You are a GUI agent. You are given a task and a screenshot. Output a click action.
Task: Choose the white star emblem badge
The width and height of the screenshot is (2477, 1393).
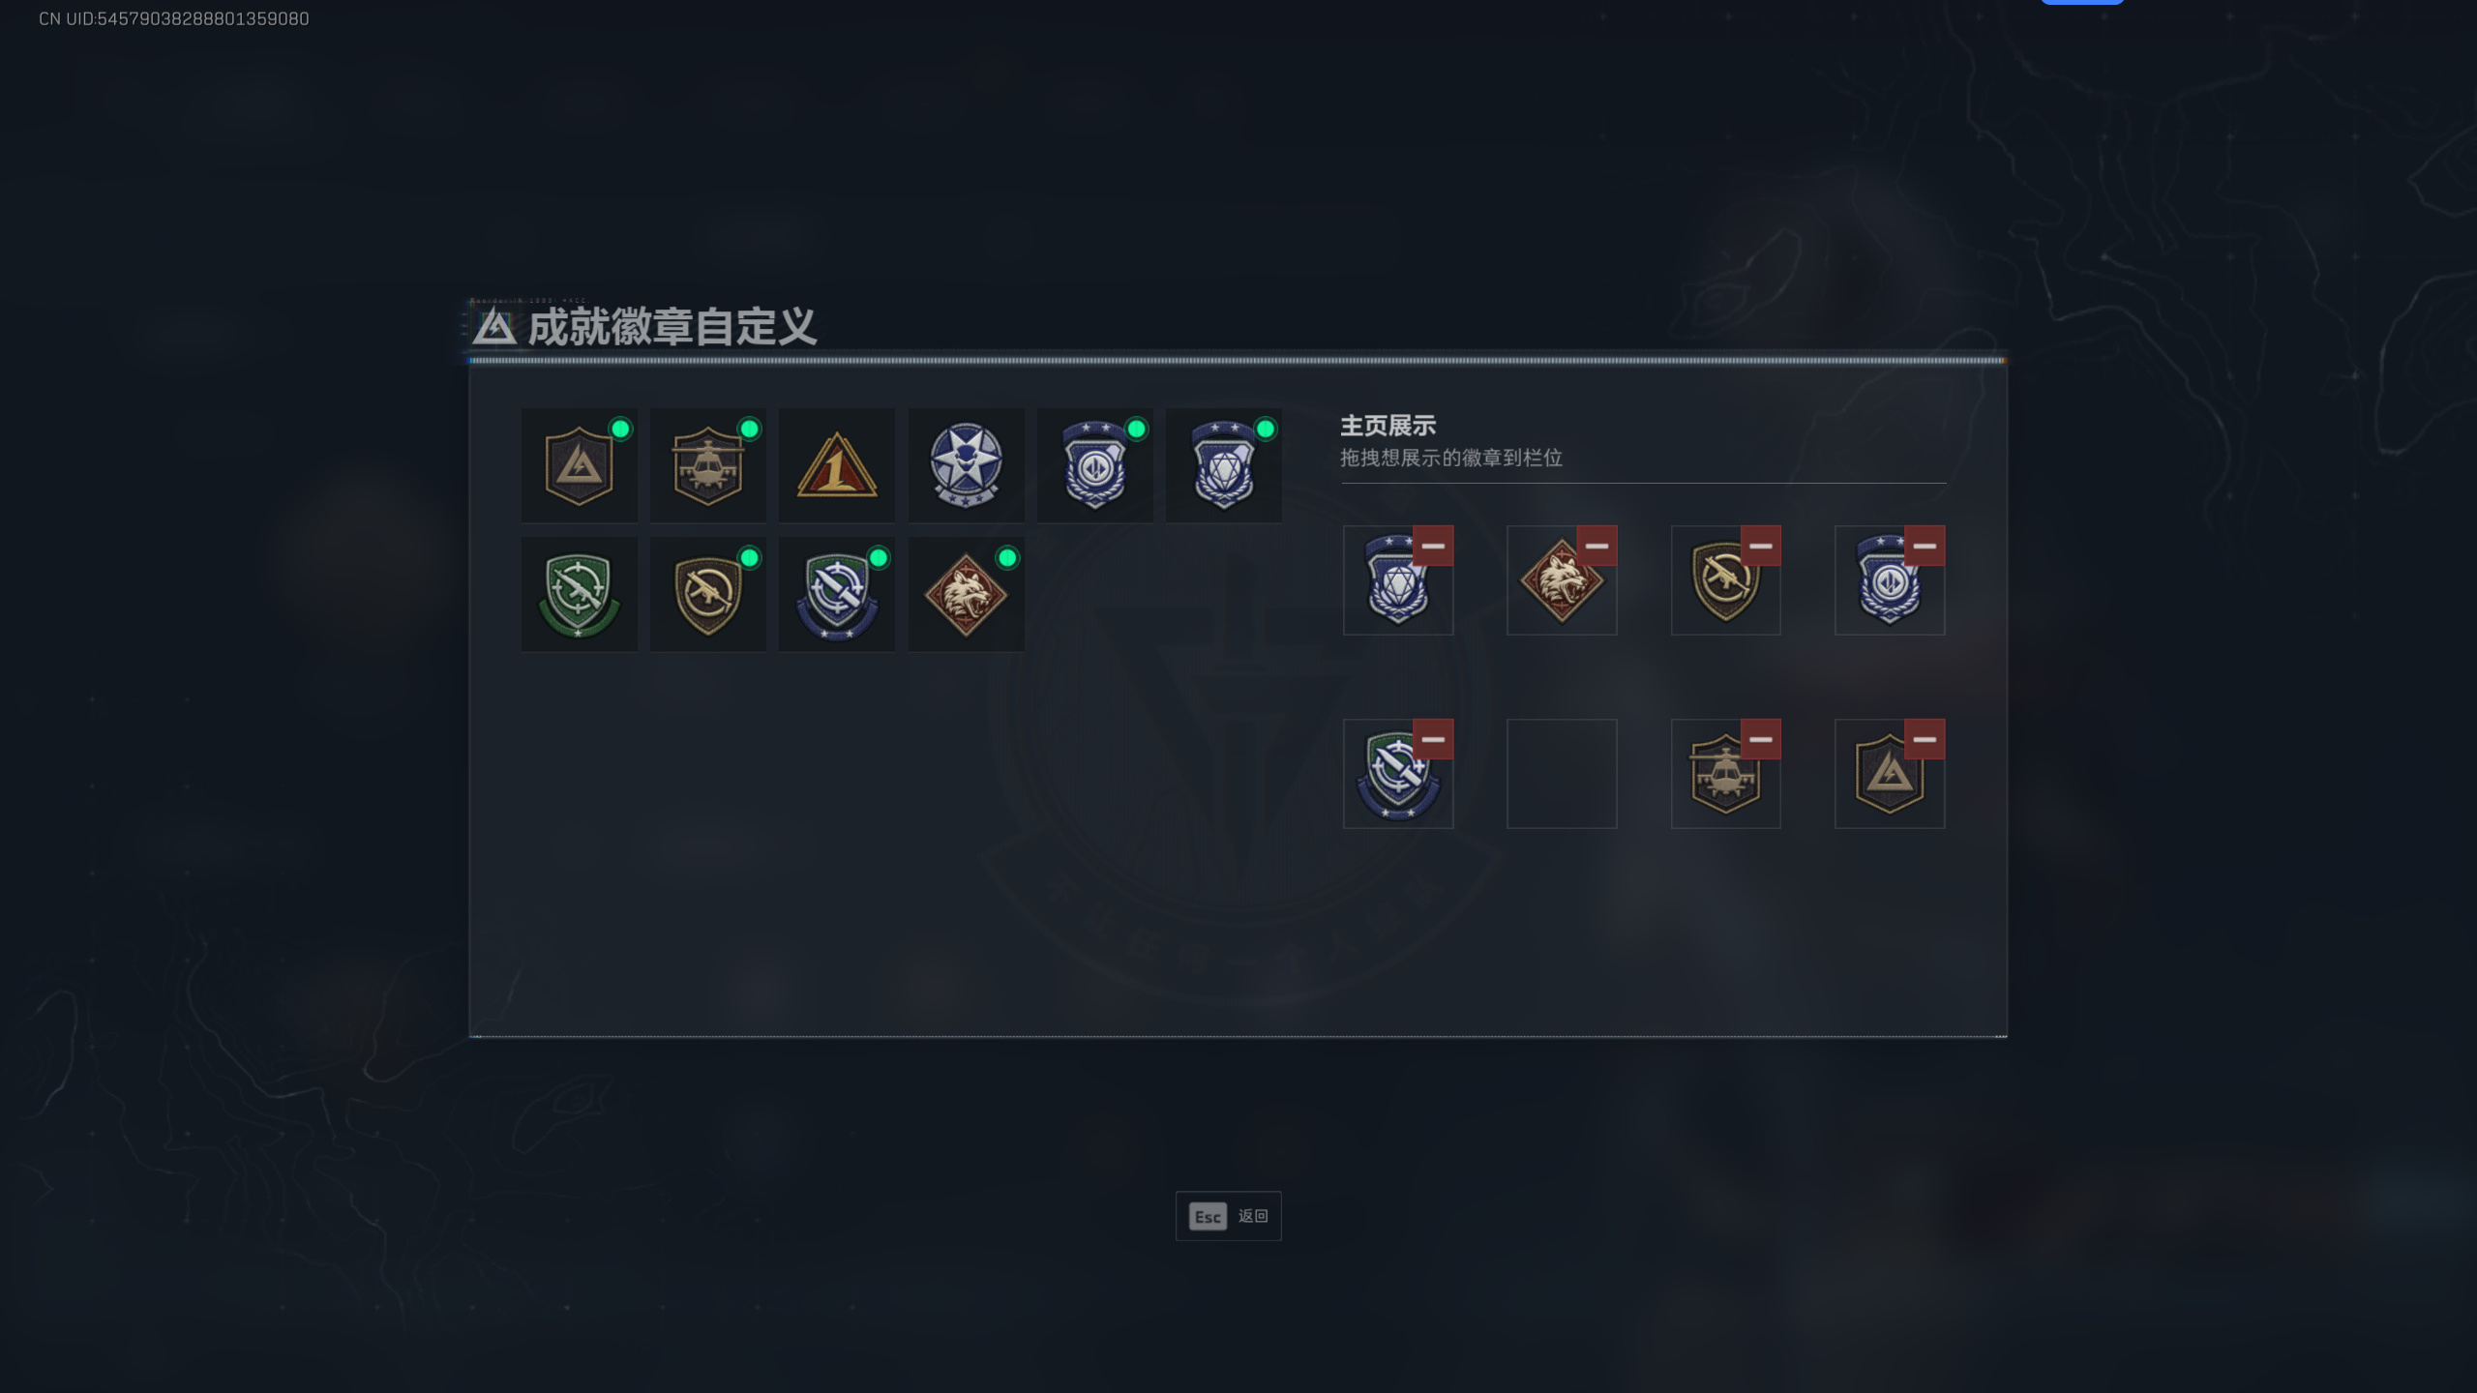click(x=966, y=465)
